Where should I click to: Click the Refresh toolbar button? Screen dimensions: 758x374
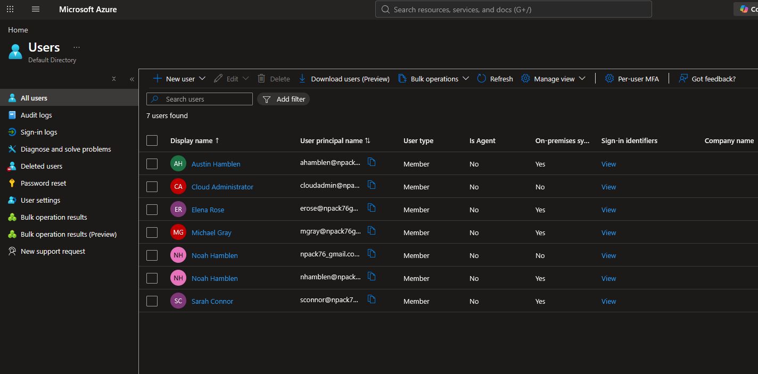(x=495, y=79)
